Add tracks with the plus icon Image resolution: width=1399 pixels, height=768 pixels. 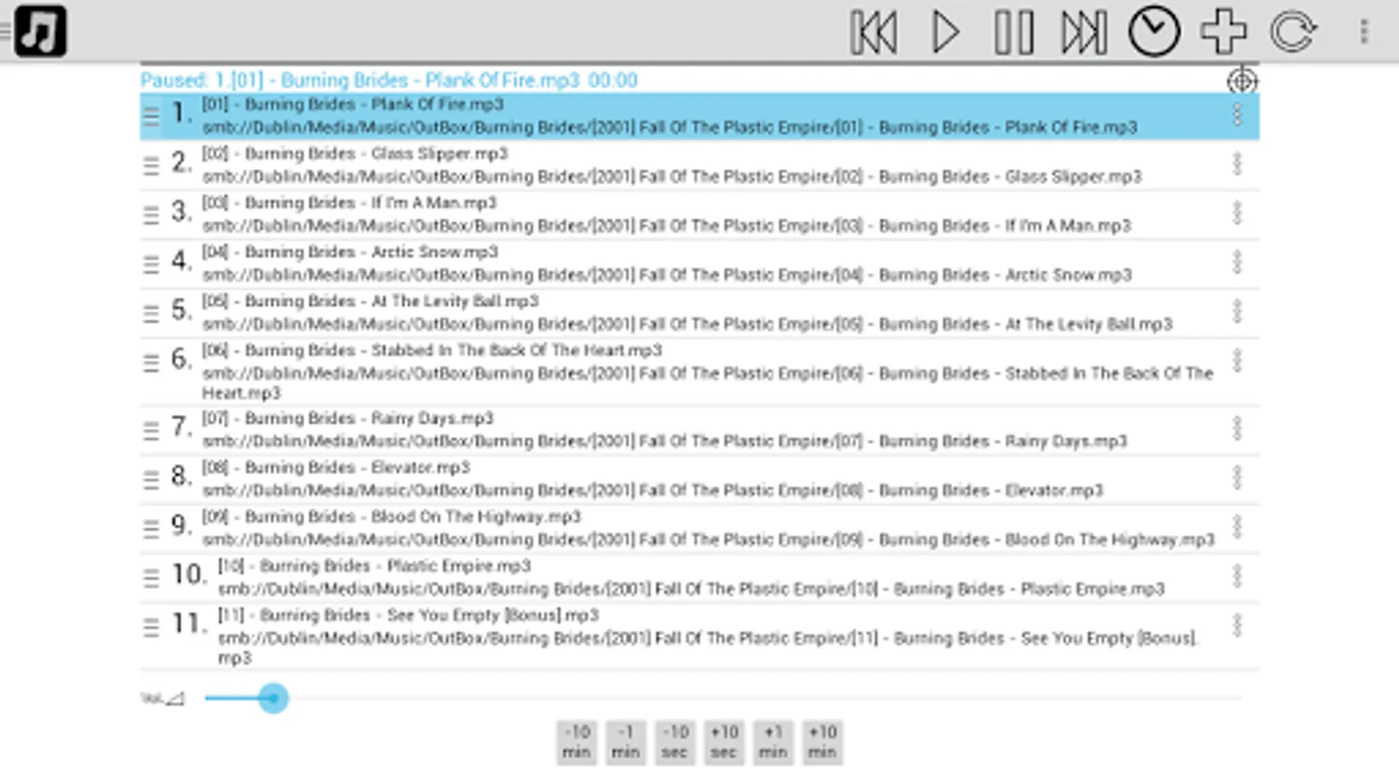(1223, 32)
